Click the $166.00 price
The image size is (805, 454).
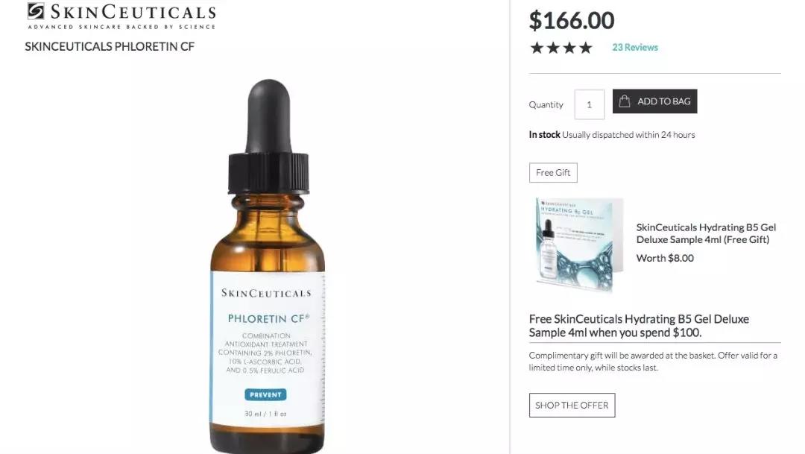(x=572, y=21)
